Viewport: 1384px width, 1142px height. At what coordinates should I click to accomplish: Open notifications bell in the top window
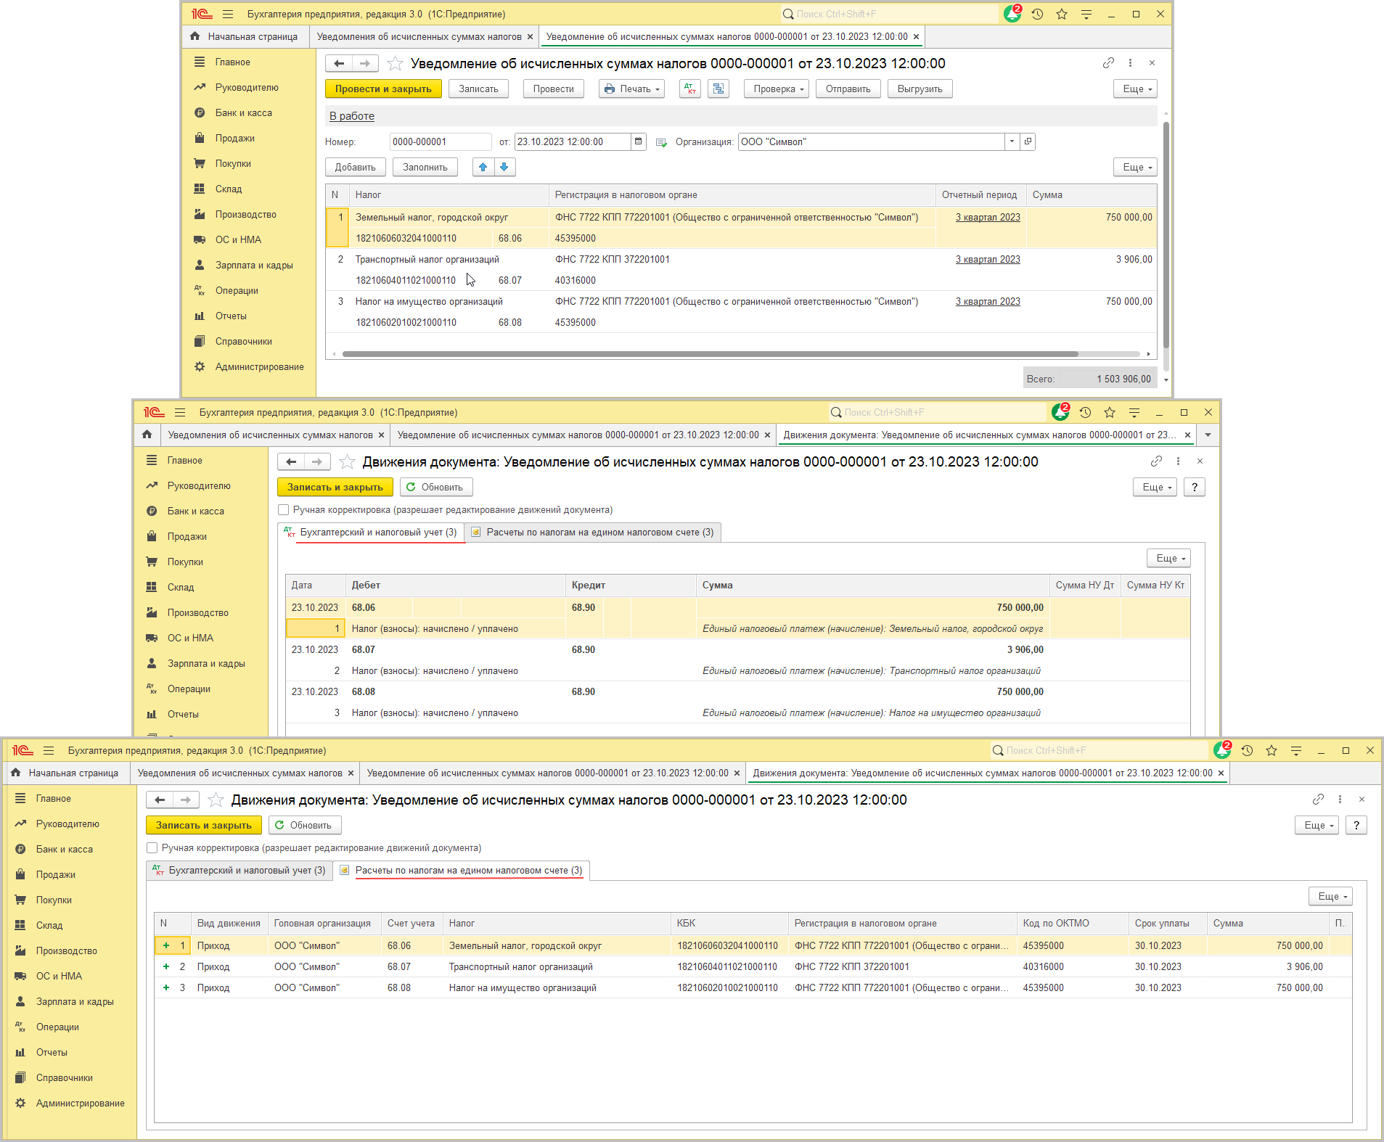(x=1012, y=14)
